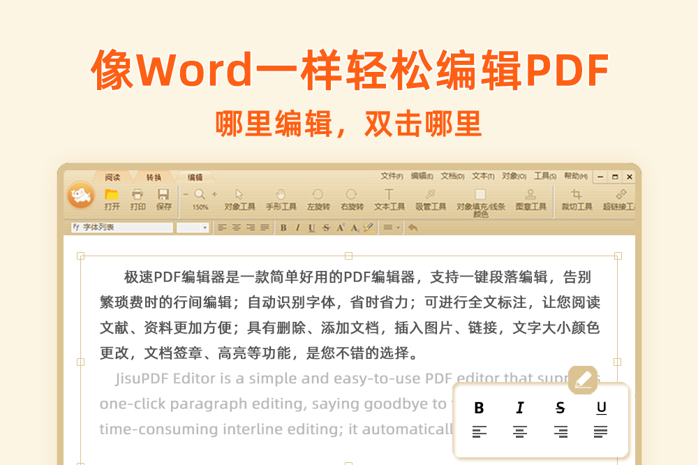The image size is (698, 465).
Task: Toggle italic in the floating format popup
Action: [x=519, y=408]
